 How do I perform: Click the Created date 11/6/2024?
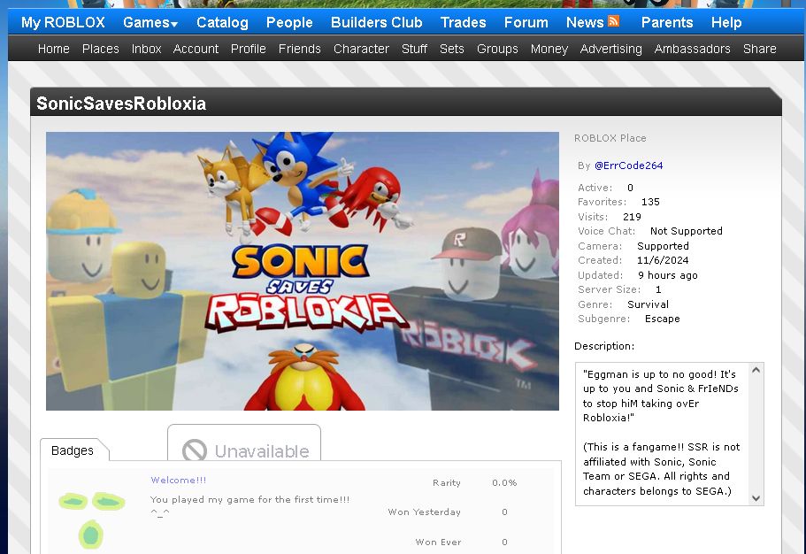coord(663,260)
